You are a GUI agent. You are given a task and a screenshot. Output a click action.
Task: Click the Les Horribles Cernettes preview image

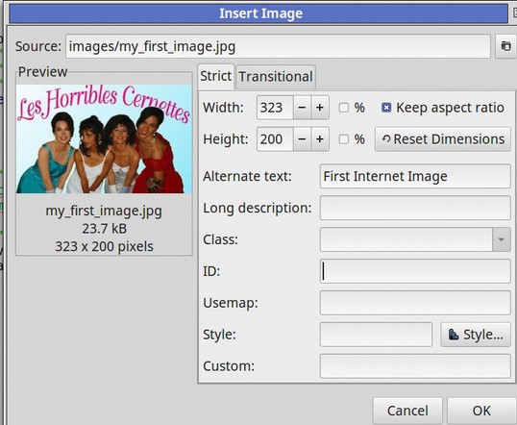104,138
